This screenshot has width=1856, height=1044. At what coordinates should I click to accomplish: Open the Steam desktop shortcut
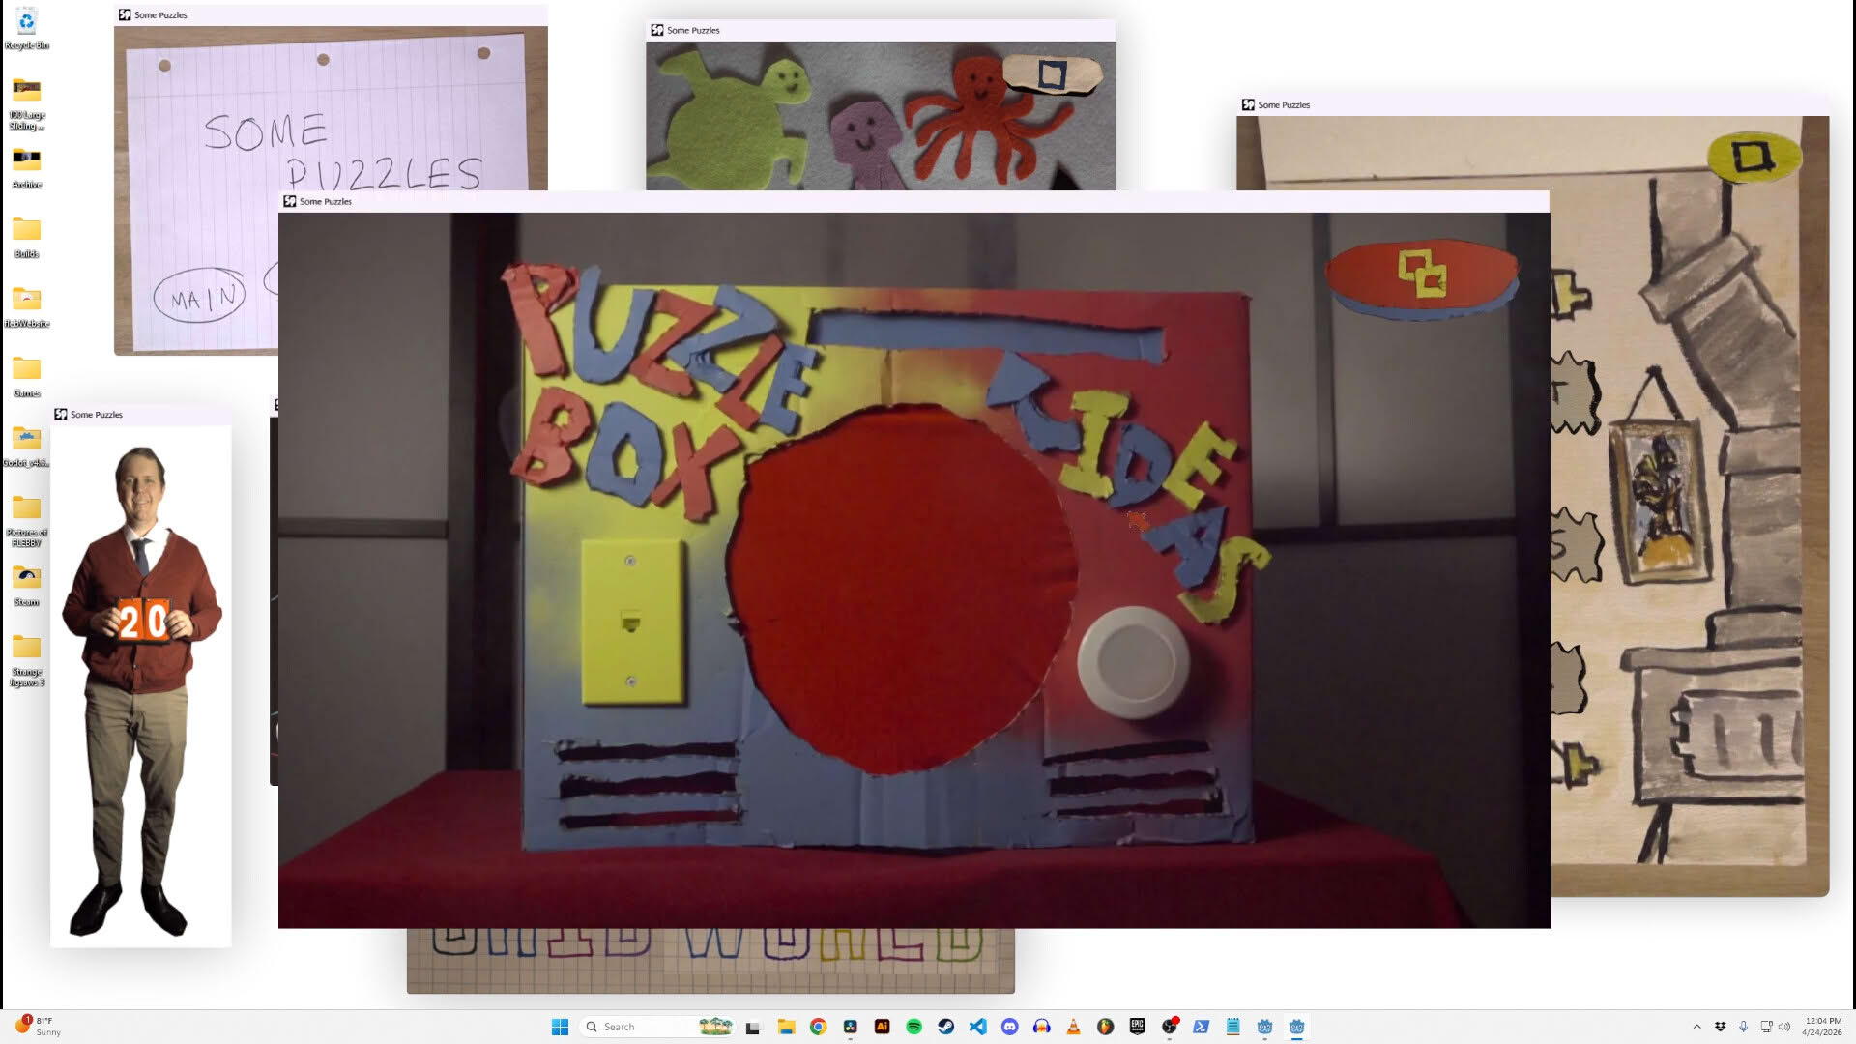pyautogui.click(x=27, y=585)
